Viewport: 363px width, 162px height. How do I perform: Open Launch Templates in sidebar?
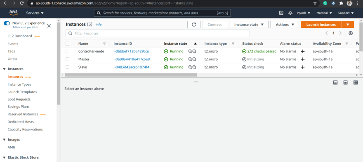point(22,92)
